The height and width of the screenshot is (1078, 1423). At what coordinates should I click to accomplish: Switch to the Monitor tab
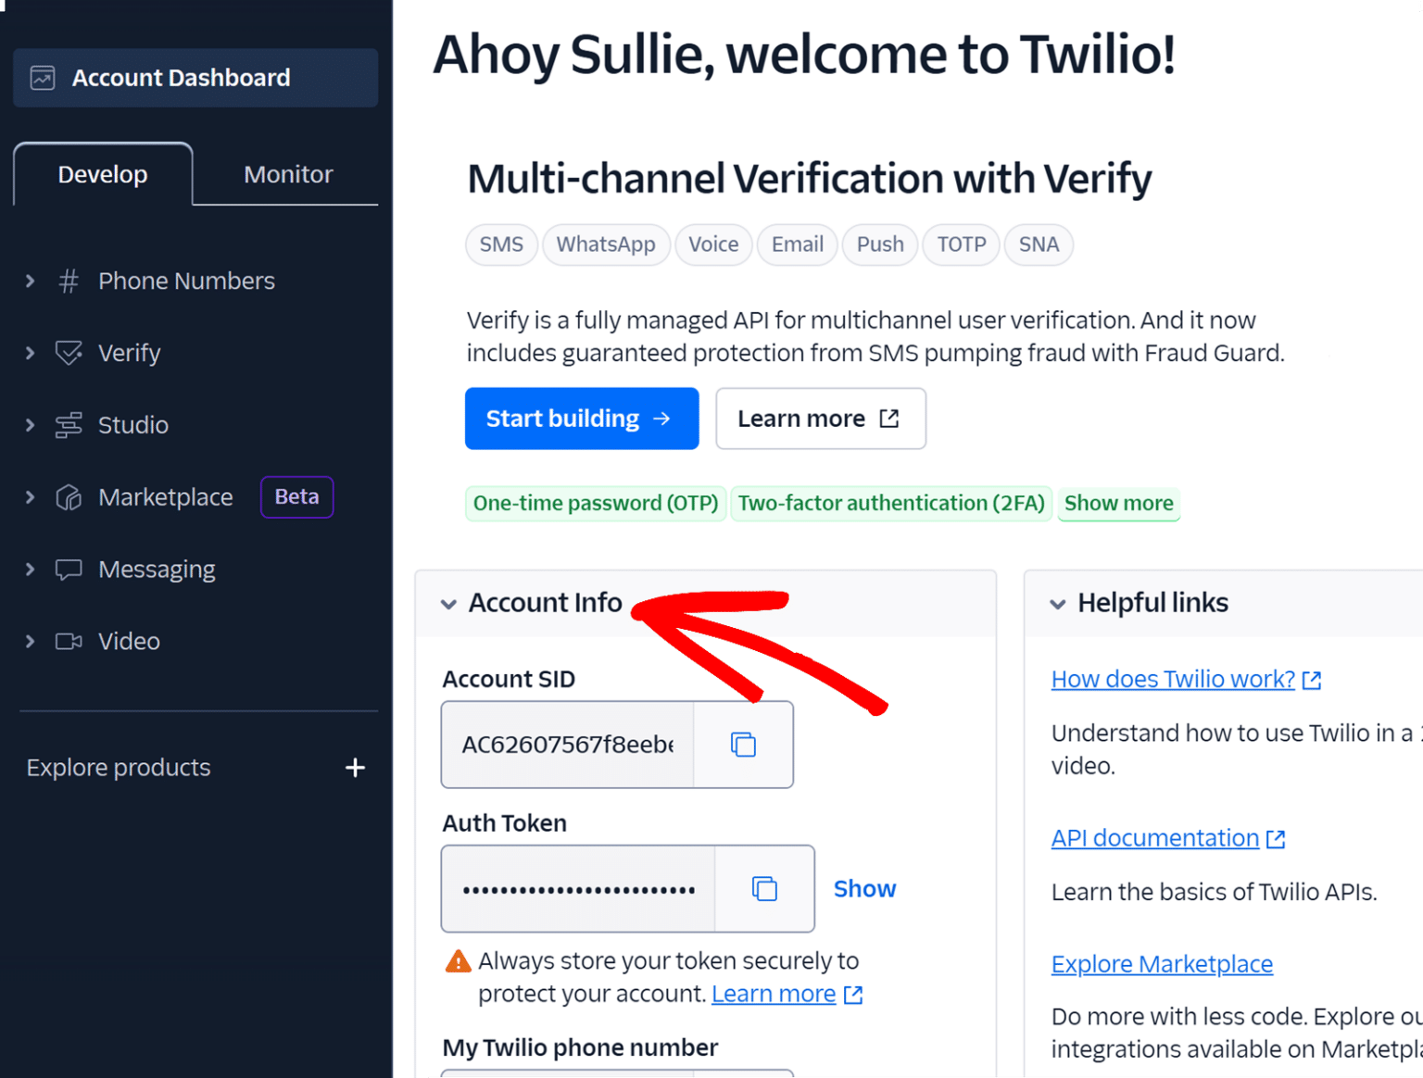pos(287,173)
